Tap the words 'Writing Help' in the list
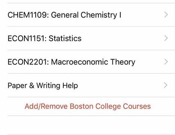 pos(57,85)
